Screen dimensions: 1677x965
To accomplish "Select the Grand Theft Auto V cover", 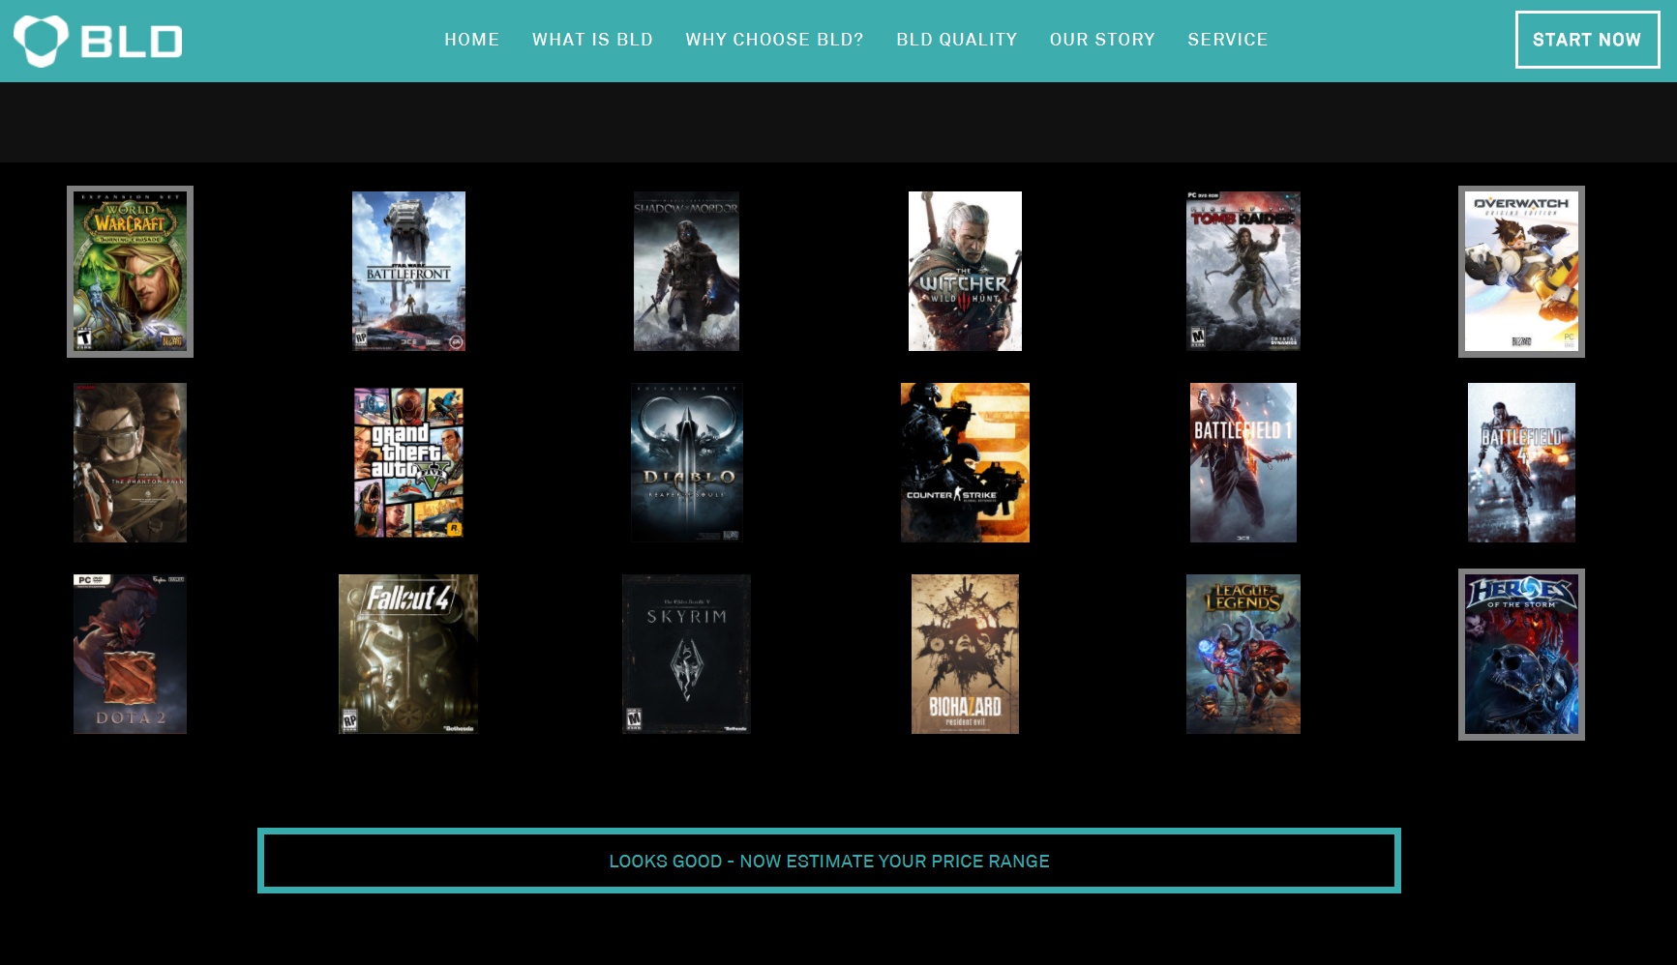I will [x=408, y=462].
